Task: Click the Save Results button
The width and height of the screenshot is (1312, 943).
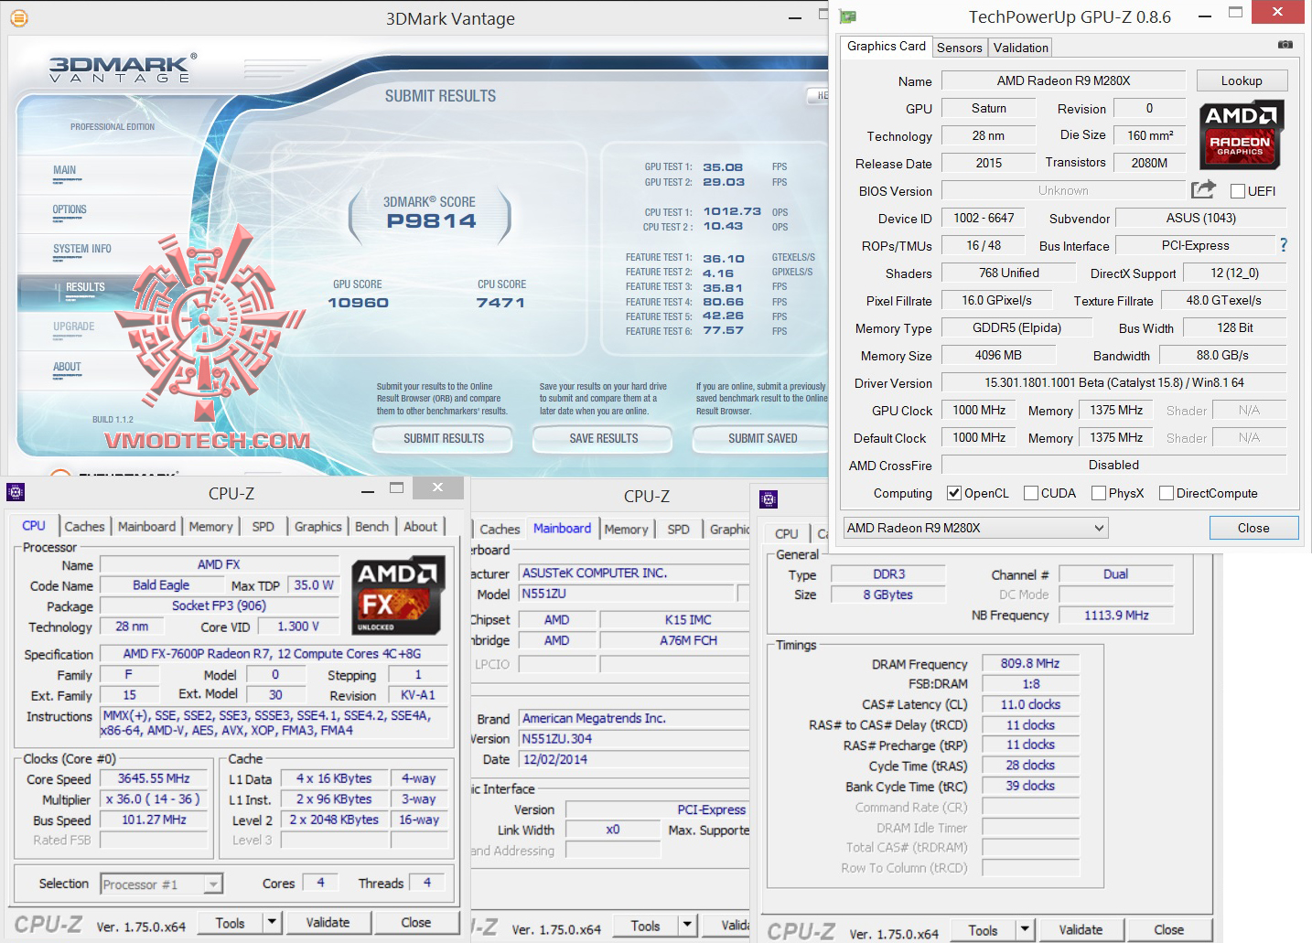Action: pyautogui.click(x=604, y=439)
